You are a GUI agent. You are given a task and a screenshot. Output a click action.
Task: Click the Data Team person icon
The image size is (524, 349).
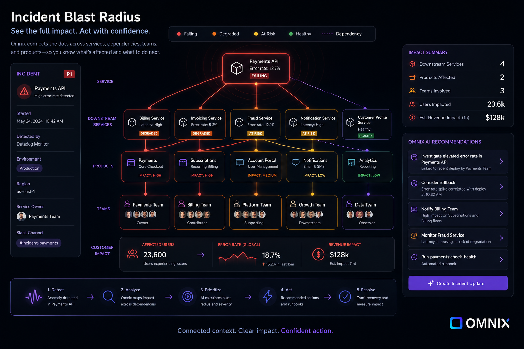pos(349,204)
